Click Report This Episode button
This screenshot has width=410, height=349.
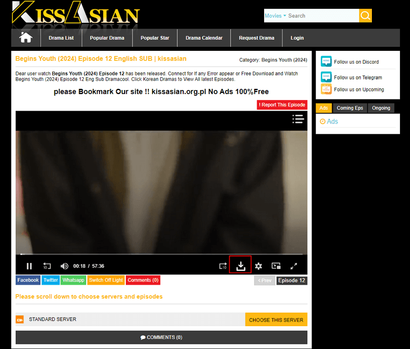click(x=282, y=105)
